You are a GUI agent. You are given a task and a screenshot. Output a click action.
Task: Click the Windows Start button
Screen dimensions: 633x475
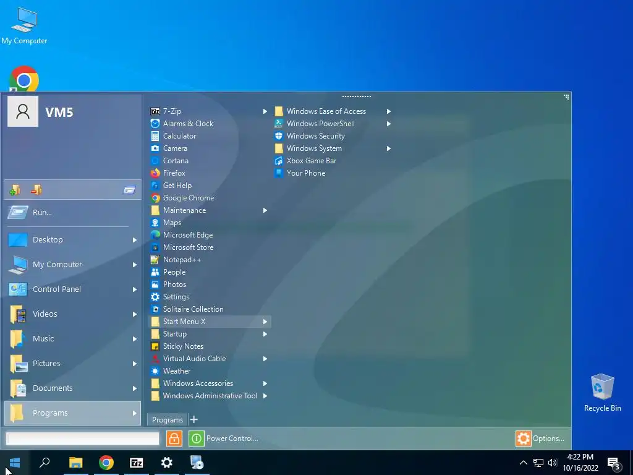15,463
